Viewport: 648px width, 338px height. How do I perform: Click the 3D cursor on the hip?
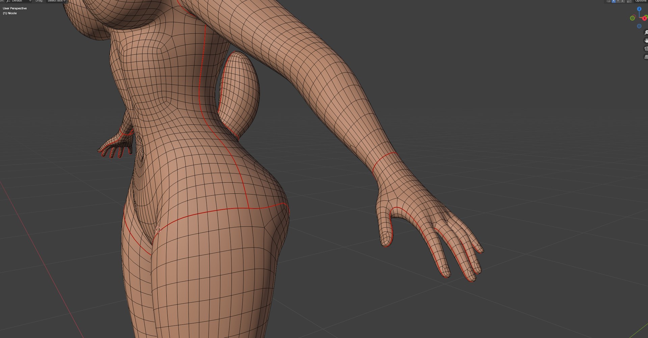click(x=158, y=230)
